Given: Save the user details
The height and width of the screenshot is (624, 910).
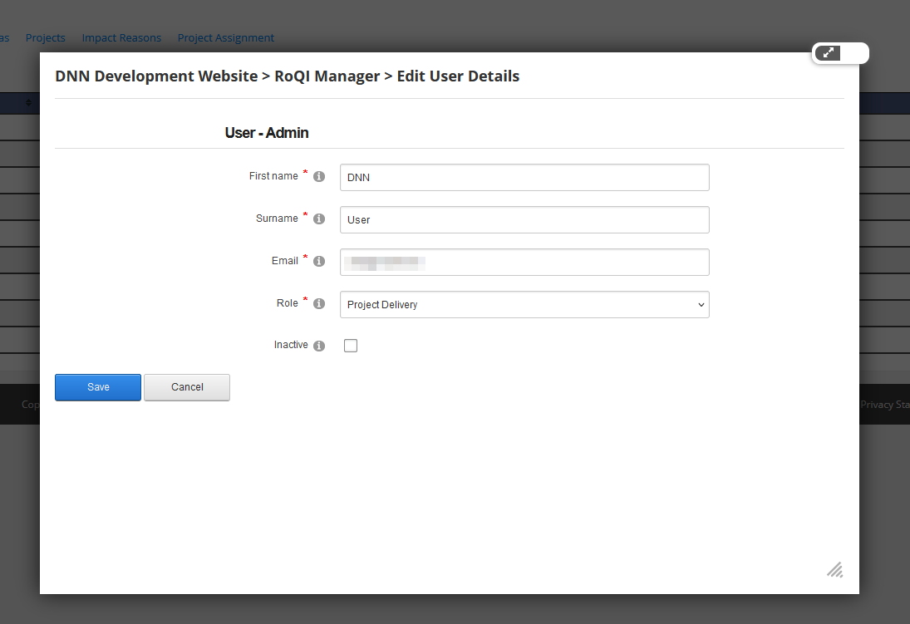Looking at the screenshot, I should pyautogui.click(x=97, y=386).
